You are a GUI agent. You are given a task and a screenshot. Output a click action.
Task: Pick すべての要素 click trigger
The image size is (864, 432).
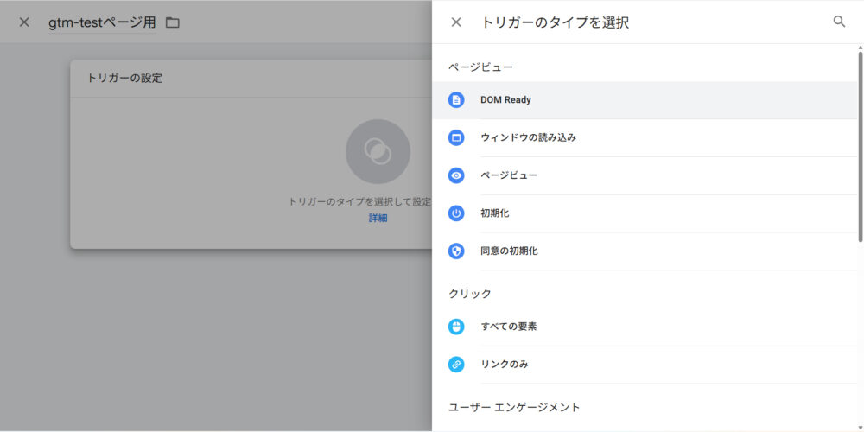click(509, 327)
